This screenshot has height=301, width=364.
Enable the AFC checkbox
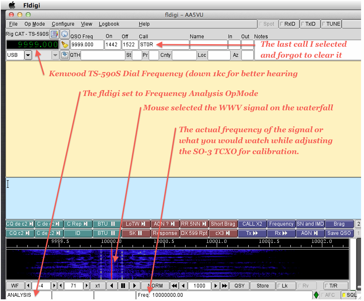[330, 295]
